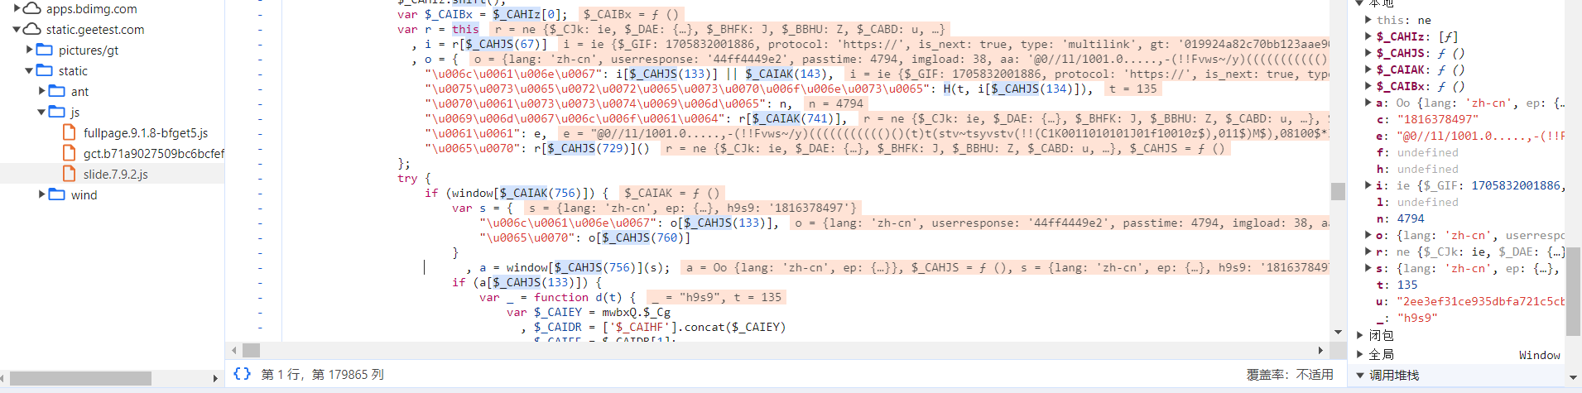Click the pictures/gt folder icon
Viewport: 1582px width, 393px height.
coord(45,50)
